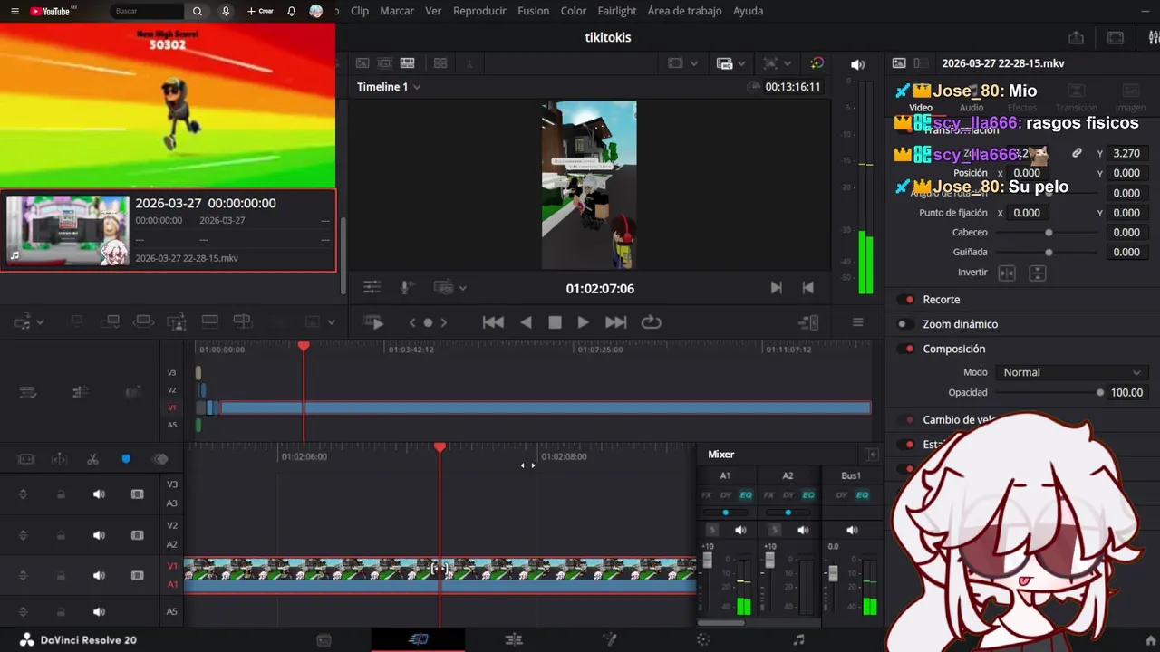1160x652 pixels.
Task: Click the YouTube Buscar search field
Action: [x=148, y=12]
